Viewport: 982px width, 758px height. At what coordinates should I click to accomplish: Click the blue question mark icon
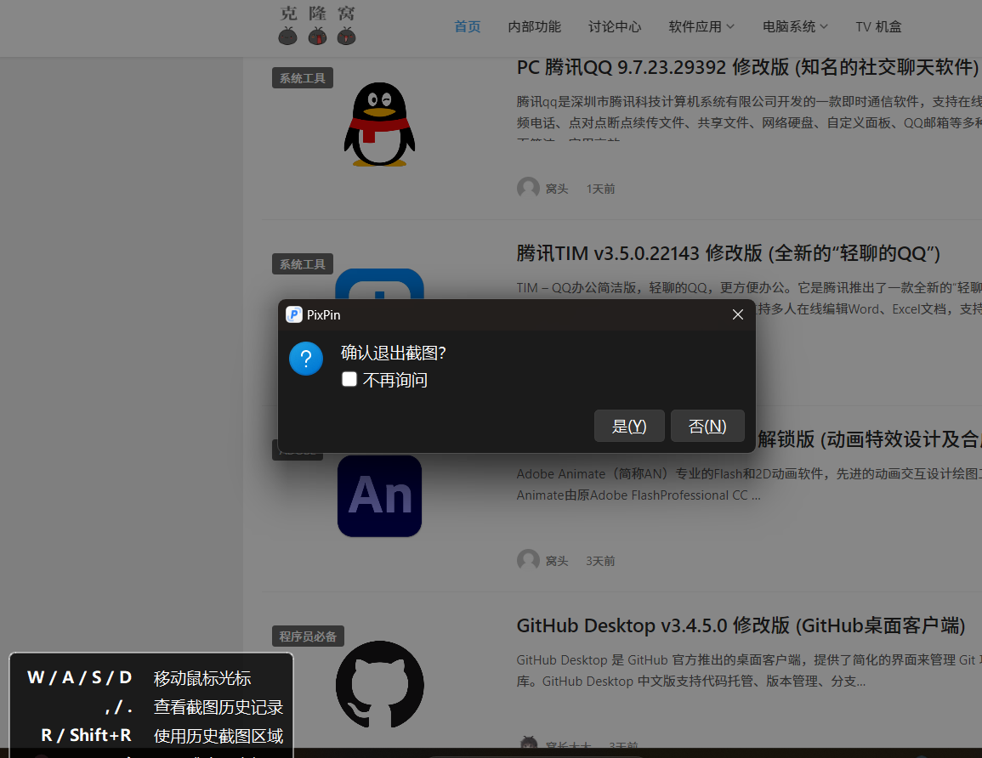pyautogui.click(x=305, y=359)
